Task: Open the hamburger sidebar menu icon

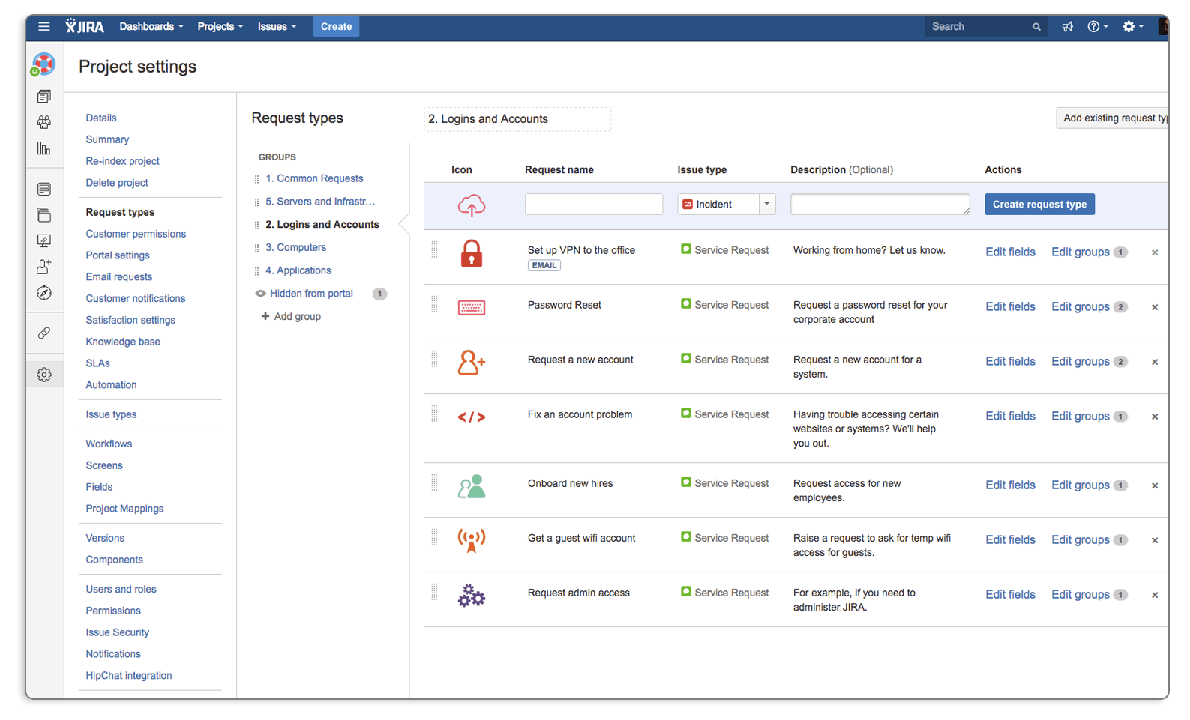Action: 44,27
